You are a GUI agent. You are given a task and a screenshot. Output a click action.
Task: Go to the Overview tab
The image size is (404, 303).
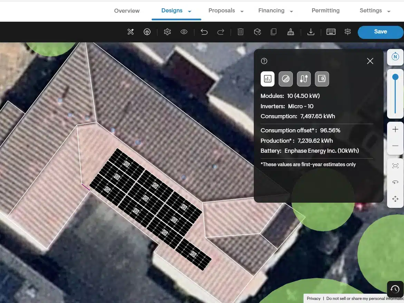[x=127, y=11]
